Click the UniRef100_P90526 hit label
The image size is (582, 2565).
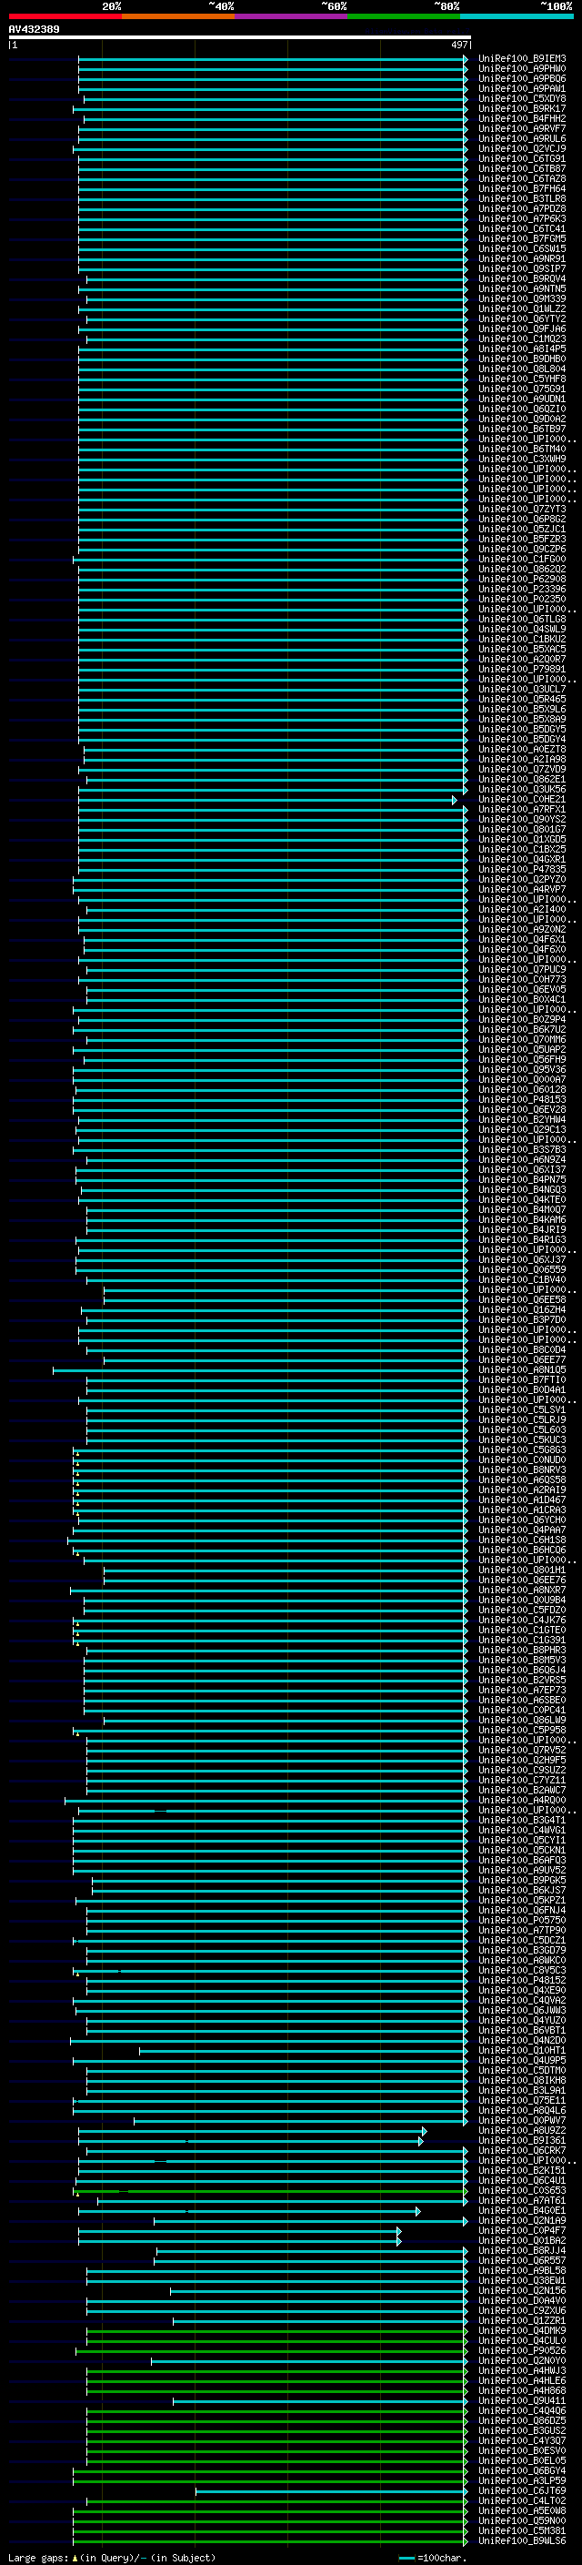pyautogui.click(x=521, y=2350)
